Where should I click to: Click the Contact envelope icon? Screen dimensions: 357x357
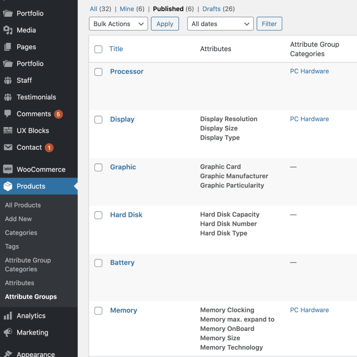8,148
